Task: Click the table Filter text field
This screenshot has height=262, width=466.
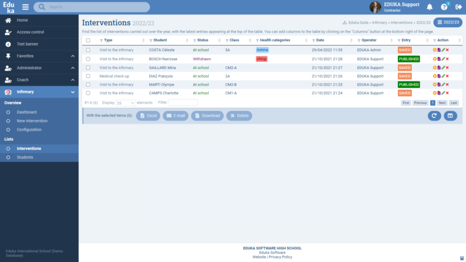Action: [183, 103]
